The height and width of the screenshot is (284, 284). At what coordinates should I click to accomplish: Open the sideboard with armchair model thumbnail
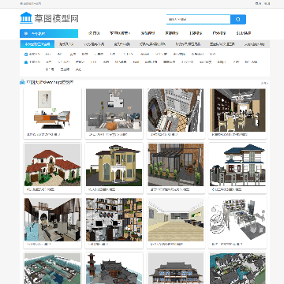point(52,110)
